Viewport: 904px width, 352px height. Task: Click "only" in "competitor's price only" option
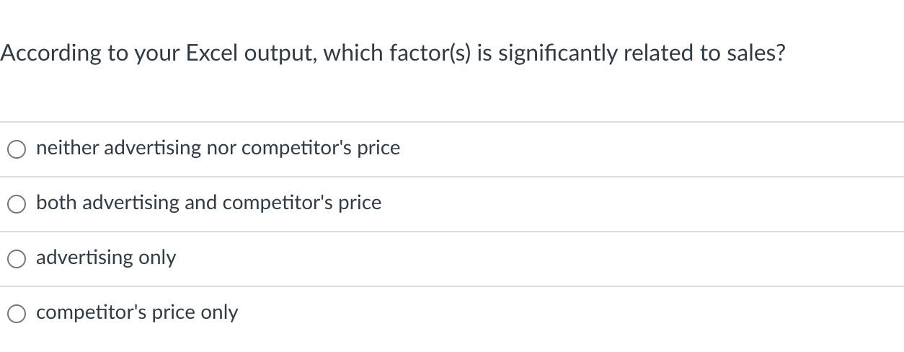click(x=219, y=313)
